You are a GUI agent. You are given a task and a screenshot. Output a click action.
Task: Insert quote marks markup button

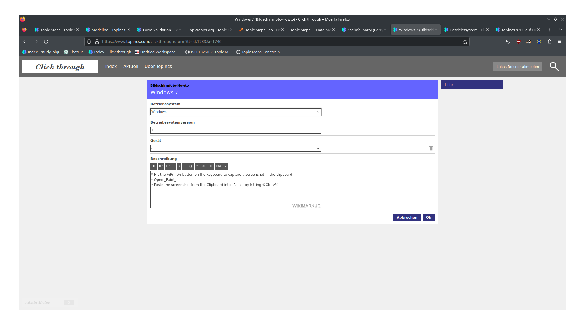pyautogui.click(x=197, y=166)
